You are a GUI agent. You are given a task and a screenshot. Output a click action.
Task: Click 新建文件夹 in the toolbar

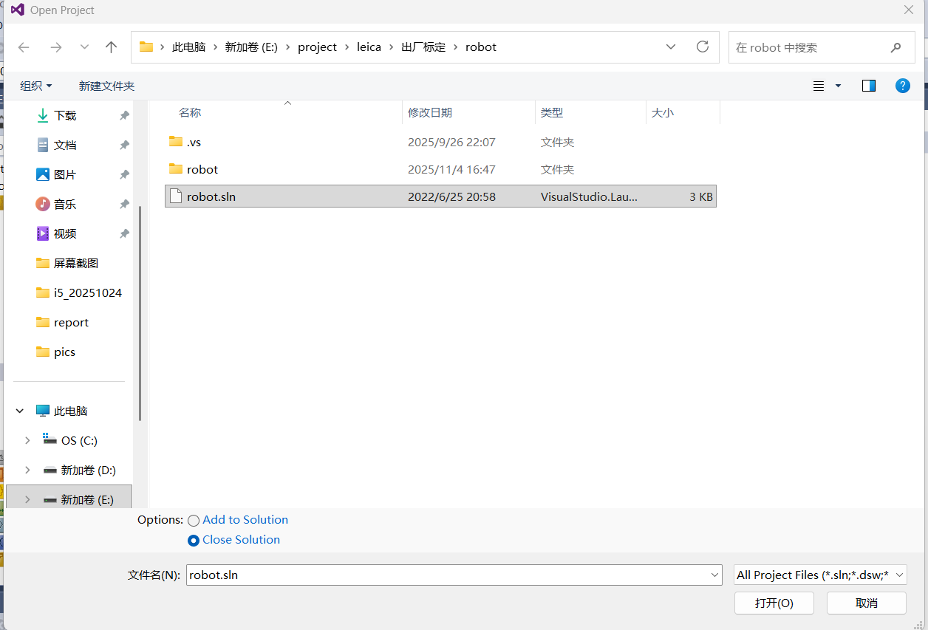coord(106,86)
